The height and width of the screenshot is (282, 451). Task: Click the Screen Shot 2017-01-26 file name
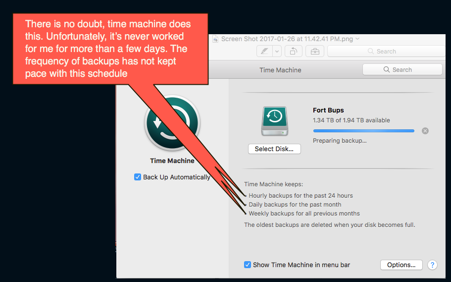[287, 39]
